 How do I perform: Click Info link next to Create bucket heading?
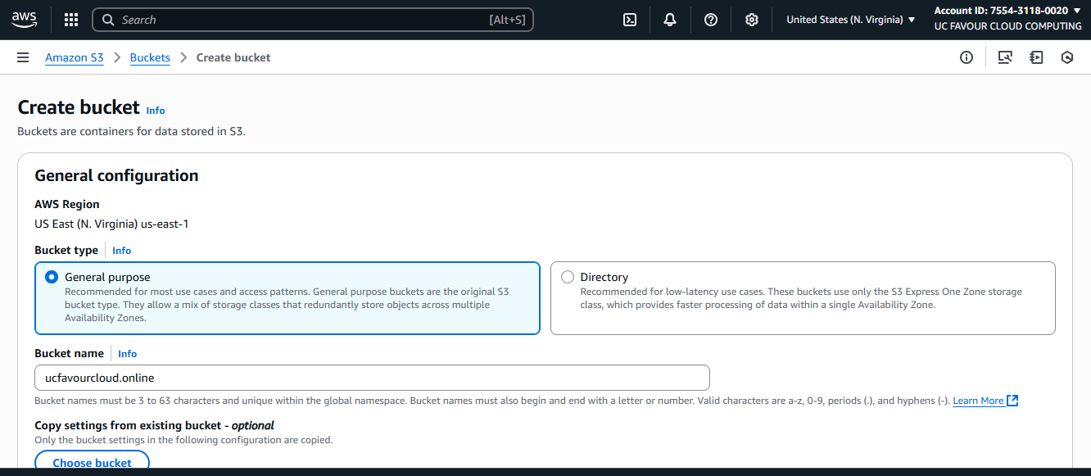coord(156,111)
